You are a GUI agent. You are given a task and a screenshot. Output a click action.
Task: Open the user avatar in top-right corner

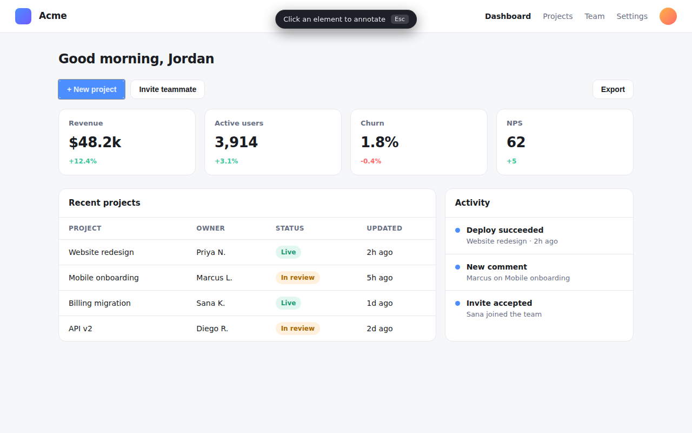pos(668,16)
